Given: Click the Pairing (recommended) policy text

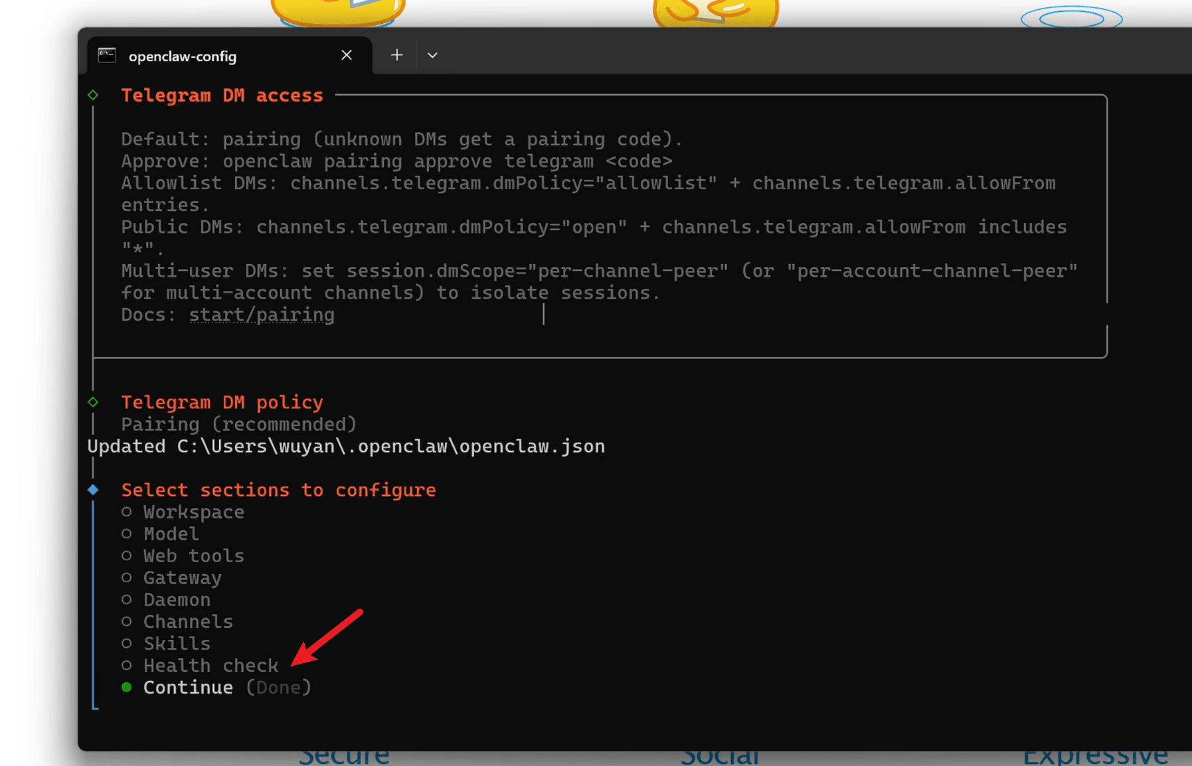Looking at the screenshot, I should 238,424.
